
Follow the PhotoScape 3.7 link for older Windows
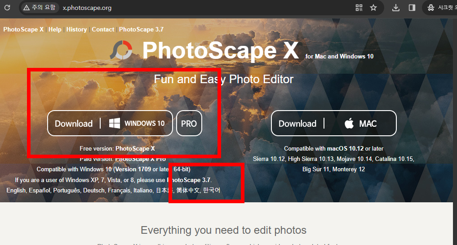[189, 180]
